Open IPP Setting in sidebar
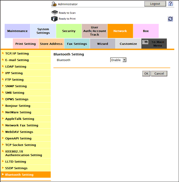This screenshot has width=179, height=182. (26, 73)
